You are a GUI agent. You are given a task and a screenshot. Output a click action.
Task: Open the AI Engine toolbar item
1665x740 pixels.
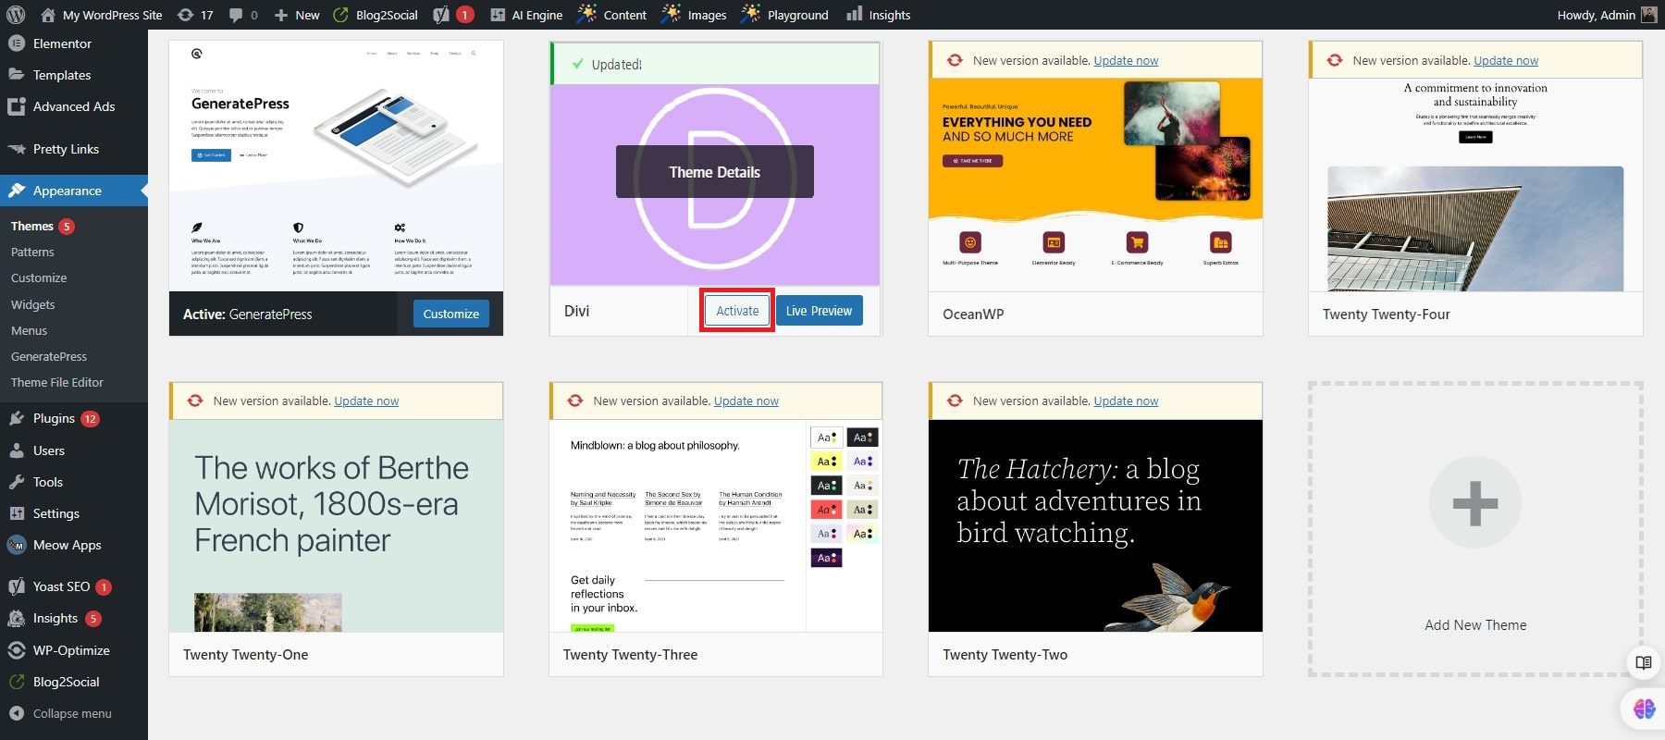click(526, 15)
